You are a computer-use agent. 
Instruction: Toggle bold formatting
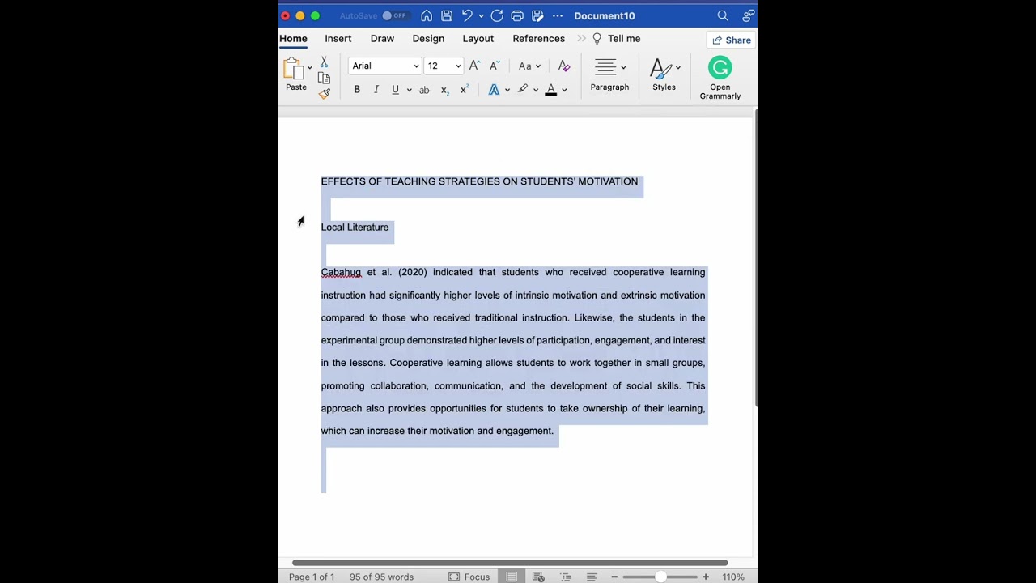tap(357, 90)
